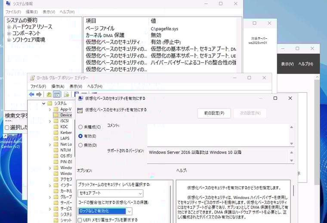Click the help text vertical scrollbar
327x223 pixels.
[x=293, y=191]
